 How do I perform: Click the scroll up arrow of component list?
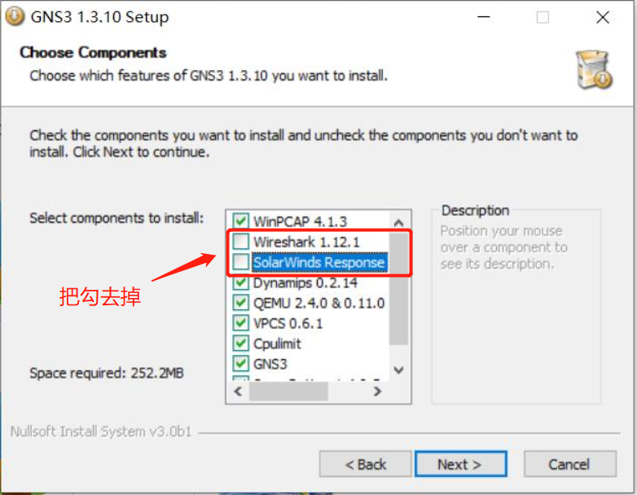[398, 222]
